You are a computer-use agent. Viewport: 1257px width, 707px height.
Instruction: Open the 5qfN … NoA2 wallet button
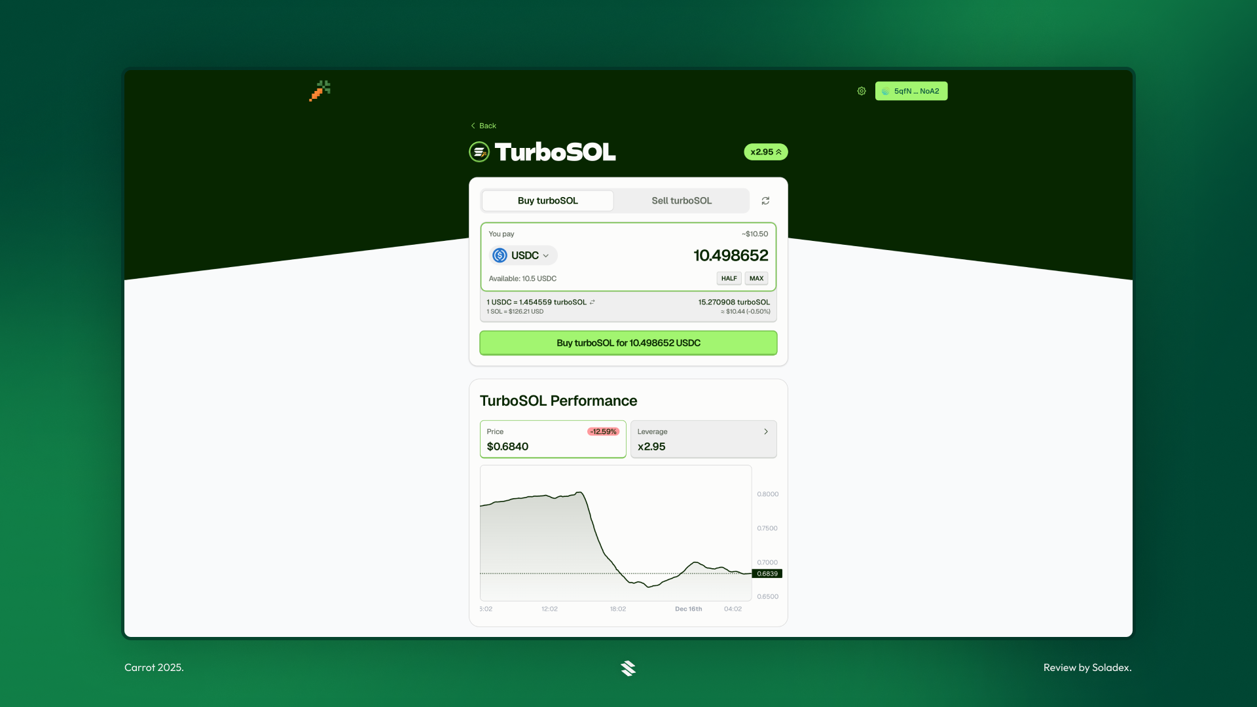coord(911,91)
